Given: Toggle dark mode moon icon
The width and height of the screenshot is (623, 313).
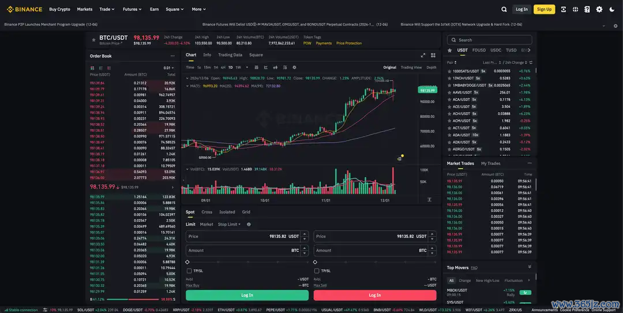Looking at the screenshot, I should (612, 9).
